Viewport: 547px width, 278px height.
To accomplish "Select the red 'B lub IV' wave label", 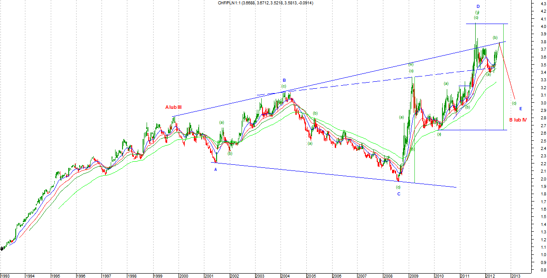I will (518, 119).
